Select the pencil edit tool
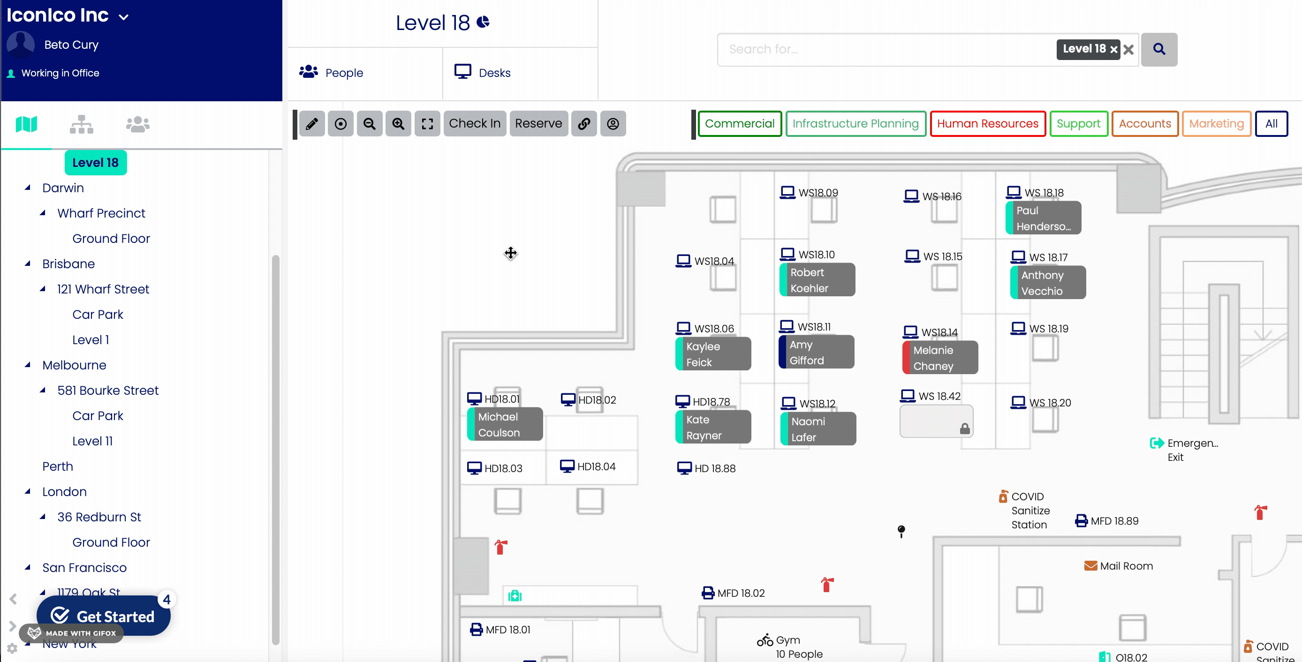 (312, 124)
